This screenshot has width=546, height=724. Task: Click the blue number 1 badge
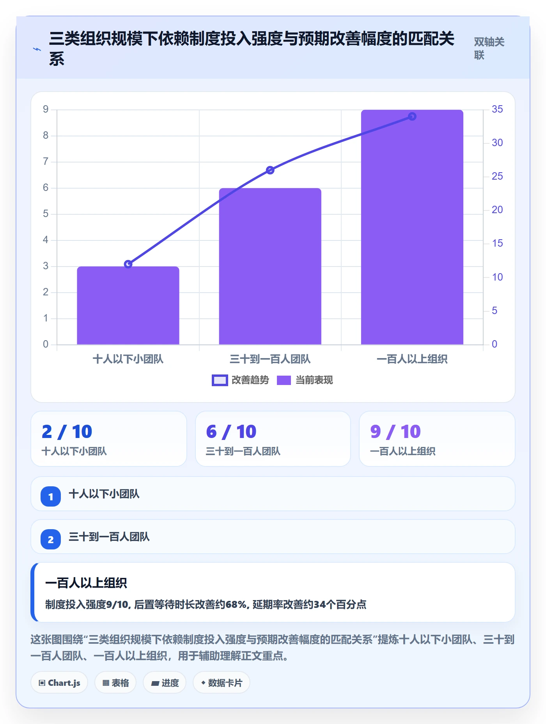tap(51, 496)
